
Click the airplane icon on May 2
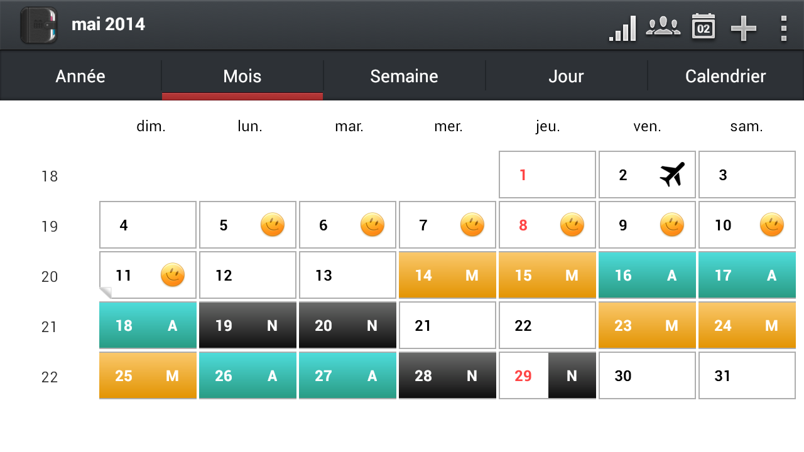672,175
